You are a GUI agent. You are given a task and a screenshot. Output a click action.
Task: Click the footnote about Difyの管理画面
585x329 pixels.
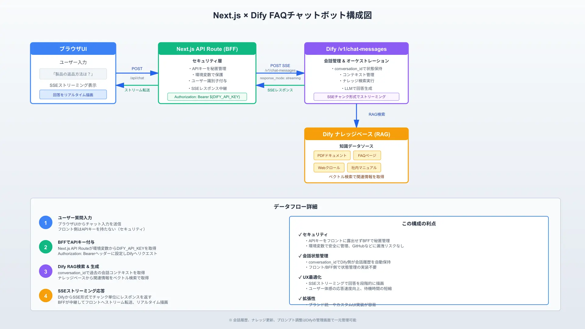292,320
